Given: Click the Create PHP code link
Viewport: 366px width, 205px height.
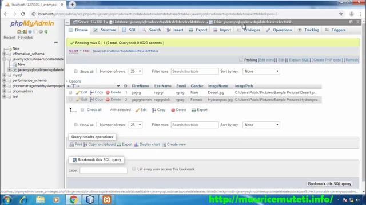Looking at the screenshot, I should pyautogui.click(x=327, y=60).
